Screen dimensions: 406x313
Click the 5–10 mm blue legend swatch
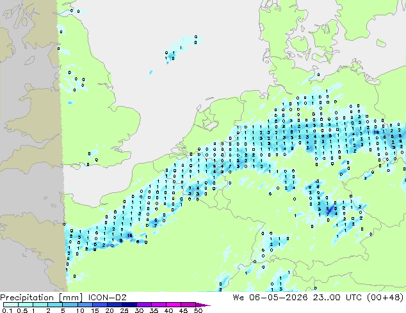[x=70, y=305]
